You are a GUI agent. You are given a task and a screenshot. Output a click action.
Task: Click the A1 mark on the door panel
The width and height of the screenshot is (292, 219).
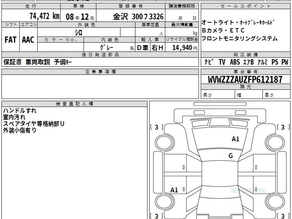[x=174, y=190]
